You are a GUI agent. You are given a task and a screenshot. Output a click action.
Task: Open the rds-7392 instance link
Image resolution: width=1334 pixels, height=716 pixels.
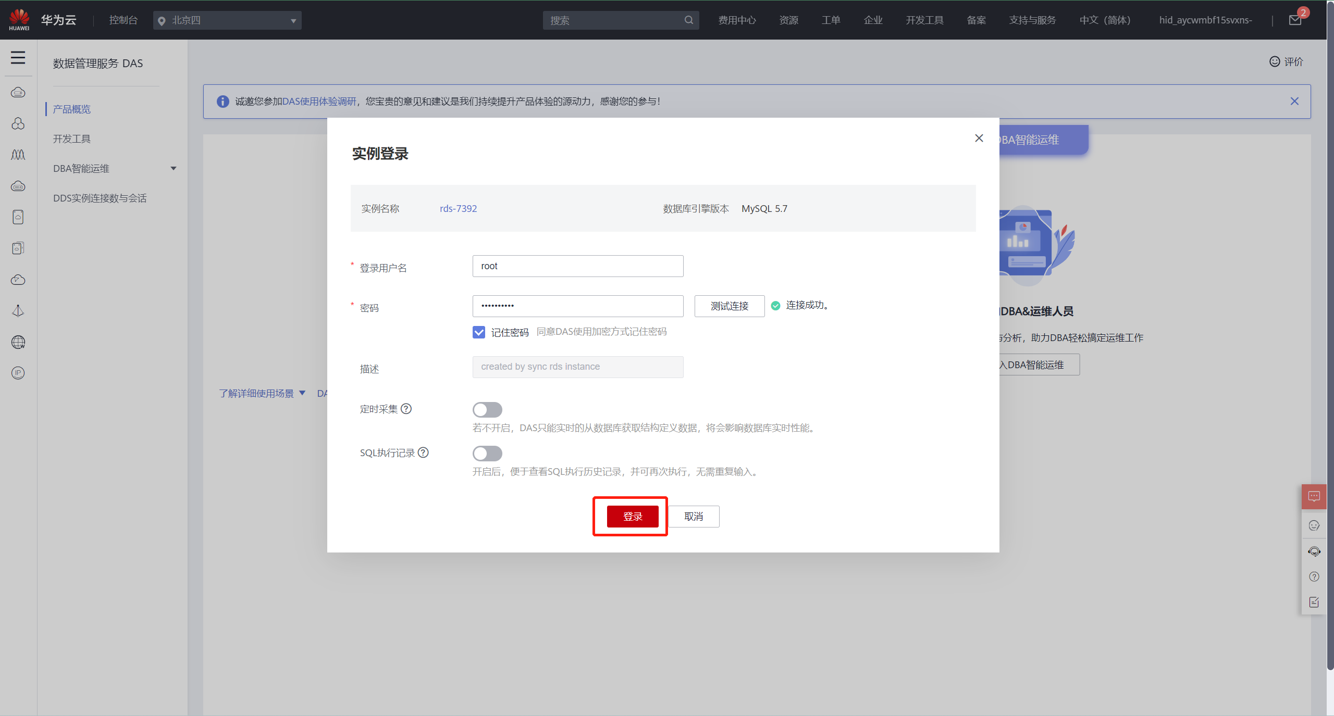[458, 208]
